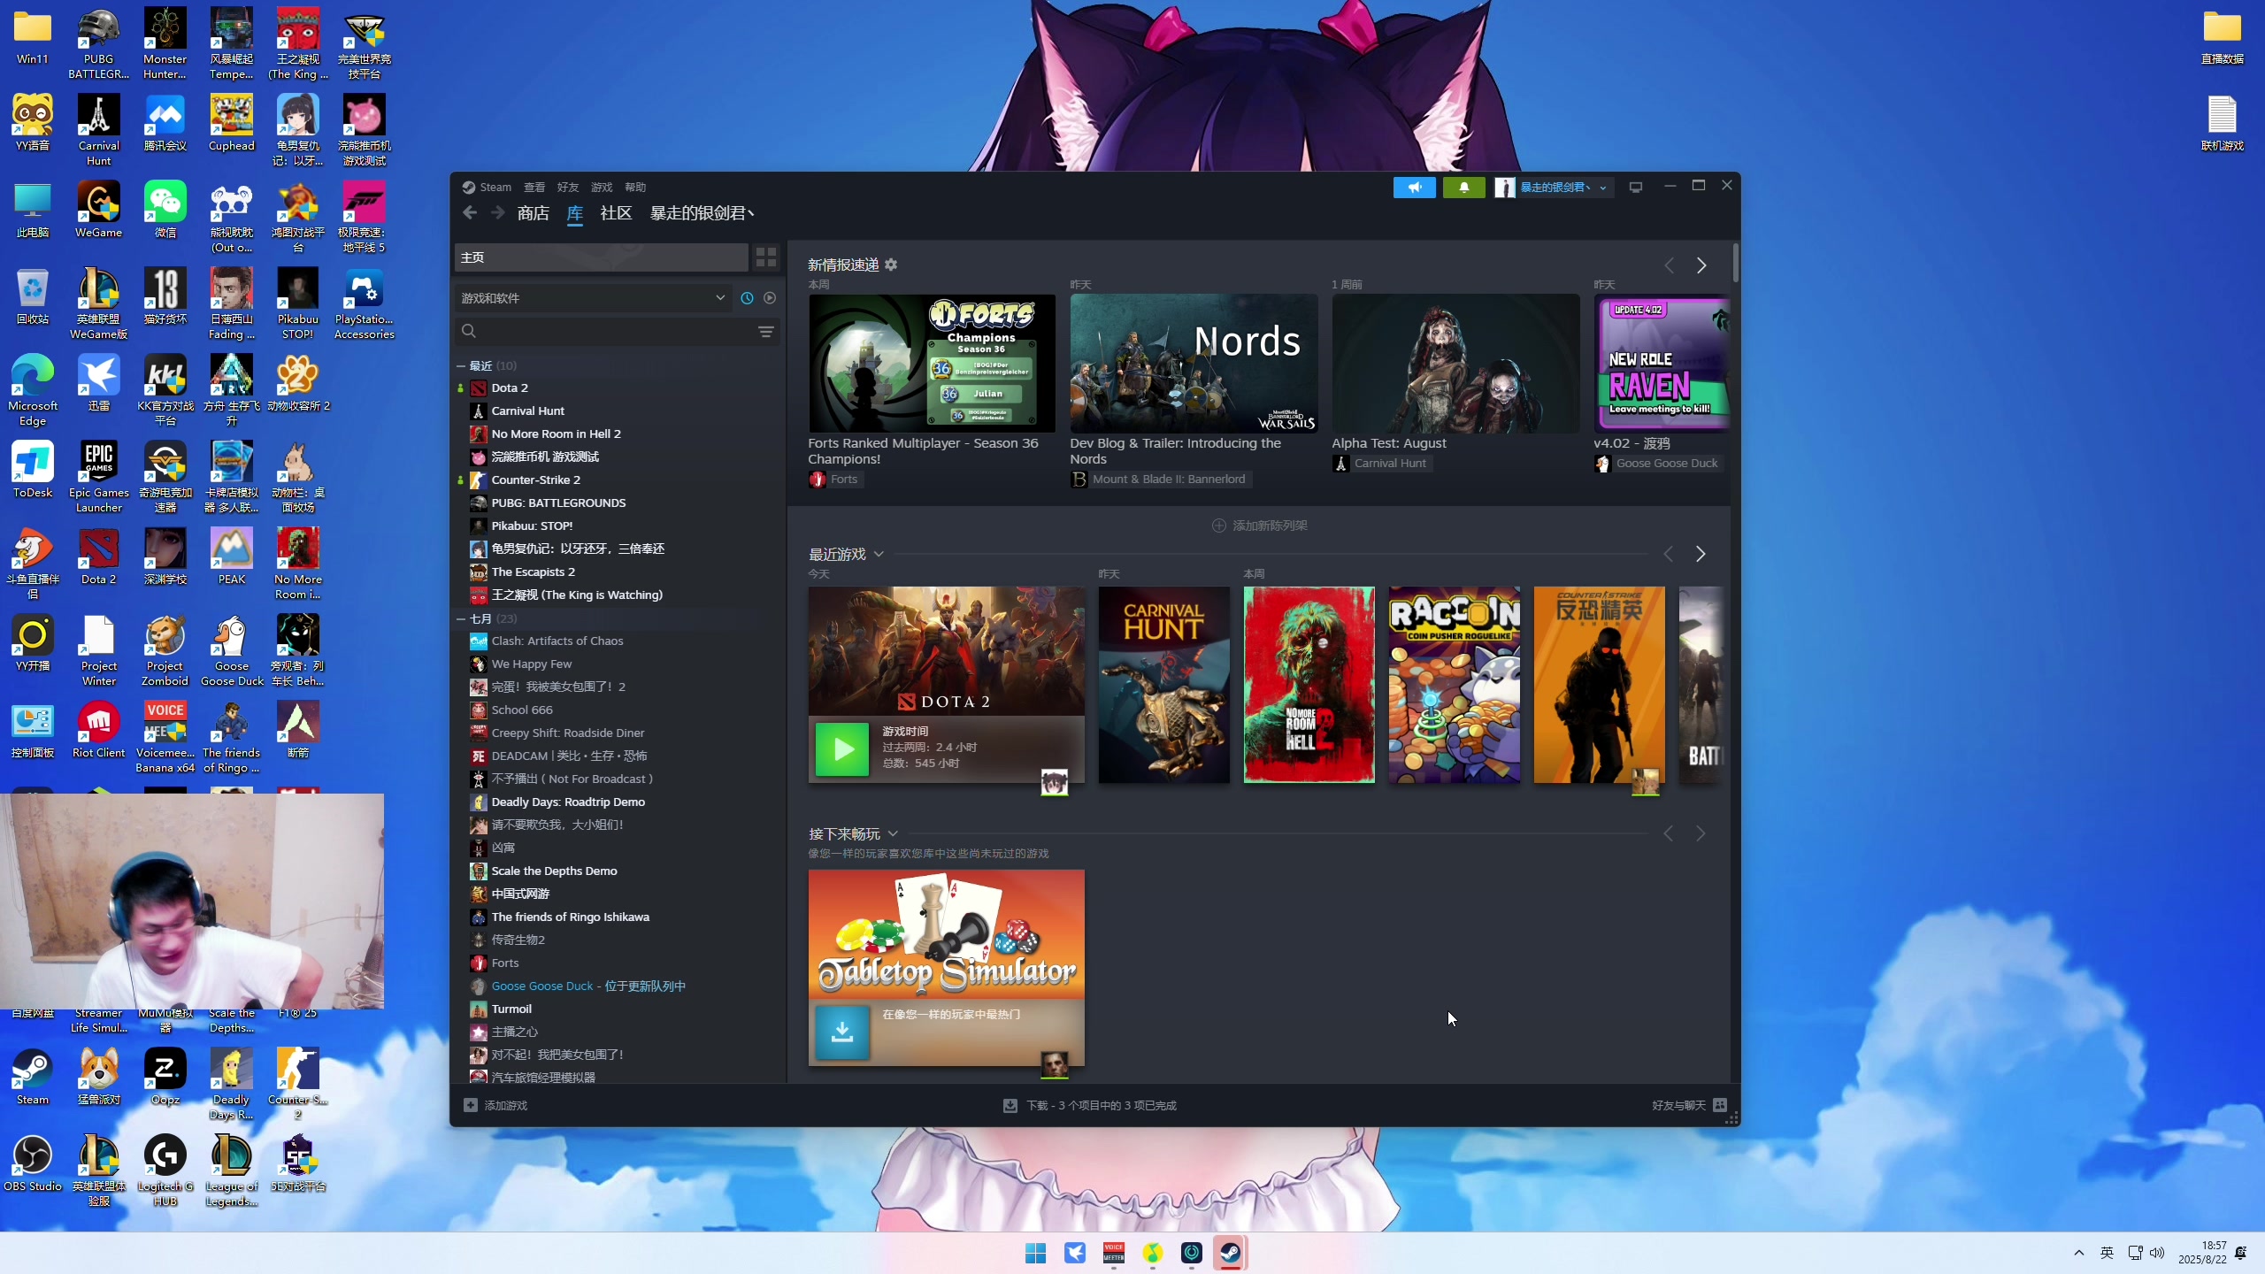Open Raccoin game cover thumbnail
This screenshot has height=1274, width=2265.
[1454, 685]
